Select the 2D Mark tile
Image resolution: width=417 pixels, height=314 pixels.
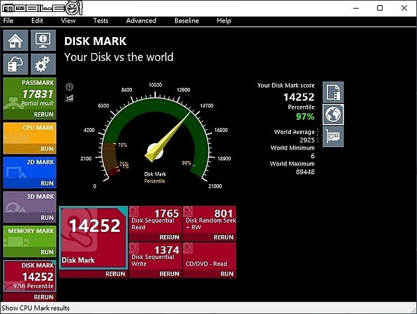coord(30,168)
